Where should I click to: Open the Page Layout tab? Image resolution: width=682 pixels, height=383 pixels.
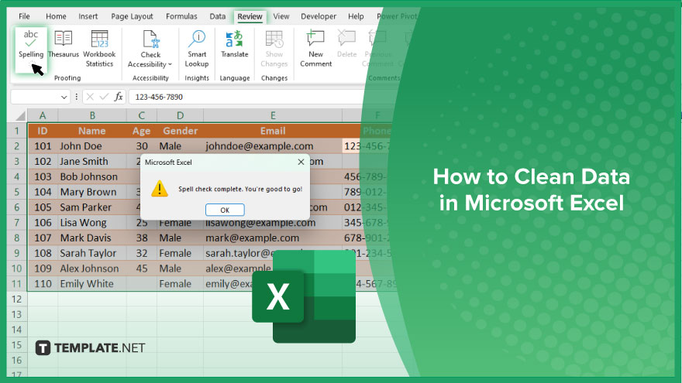click(133, 16)
